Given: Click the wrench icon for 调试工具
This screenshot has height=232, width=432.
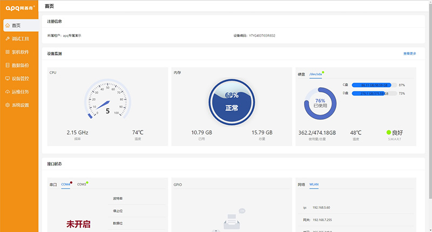Looking at the screenshot, I should tap(8, 39).
